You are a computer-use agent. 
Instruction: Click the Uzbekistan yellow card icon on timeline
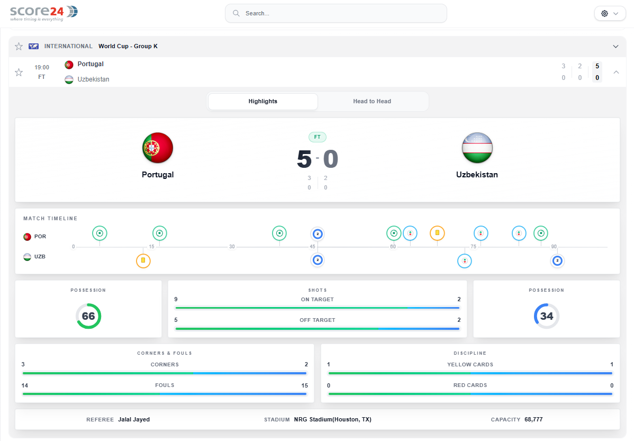(x=143, y=260)
